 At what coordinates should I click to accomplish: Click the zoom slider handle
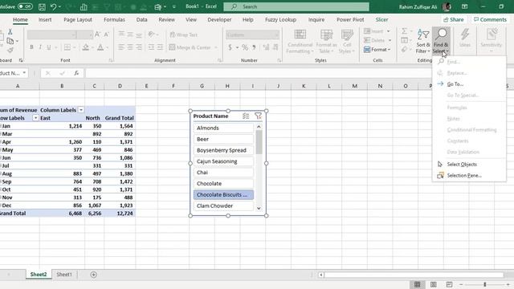(484, 284)
